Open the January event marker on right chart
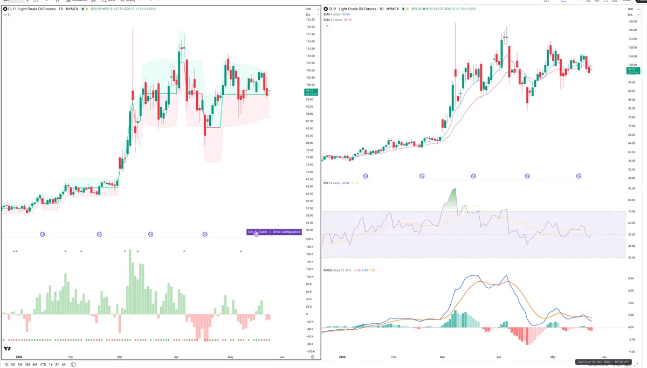 (x=366, y=176)
